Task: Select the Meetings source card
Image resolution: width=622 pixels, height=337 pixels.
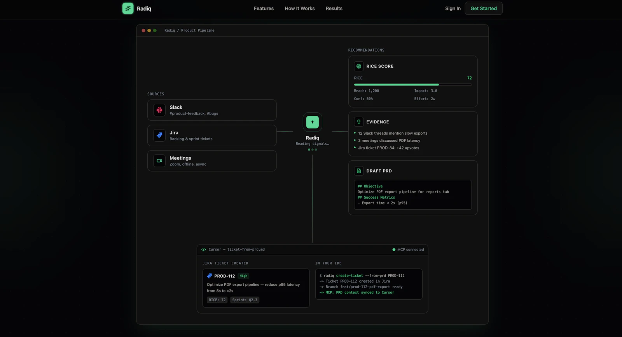Action: click(x=212, y=161)
